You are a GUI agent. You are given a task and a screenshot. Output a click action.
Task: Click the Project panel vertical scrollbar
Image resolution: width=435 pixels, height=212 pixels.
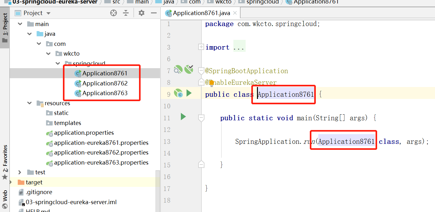[158, 191]
